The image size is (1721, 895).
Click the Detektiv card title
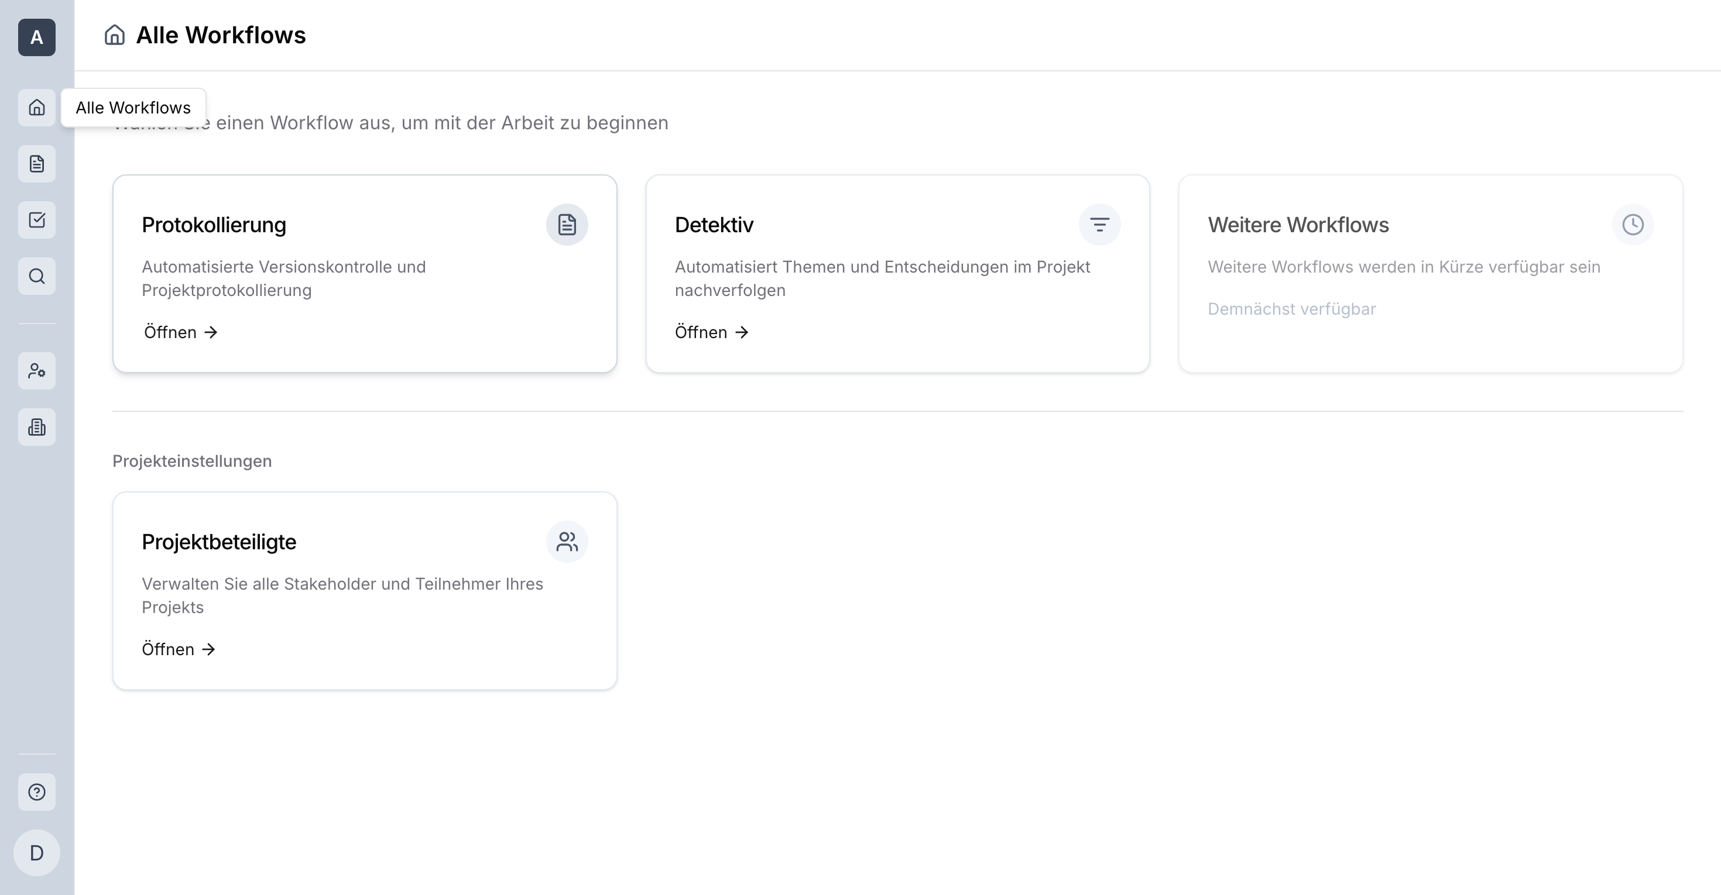(x=714, y=225)
